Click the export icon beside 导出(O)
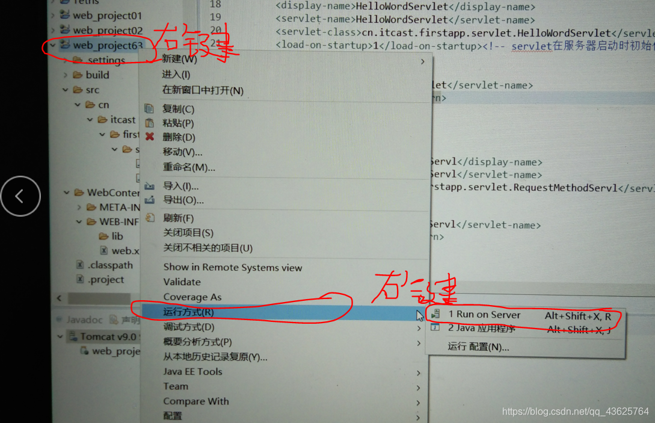The width and height of the screenshot is (655, 423). (150, 200)
